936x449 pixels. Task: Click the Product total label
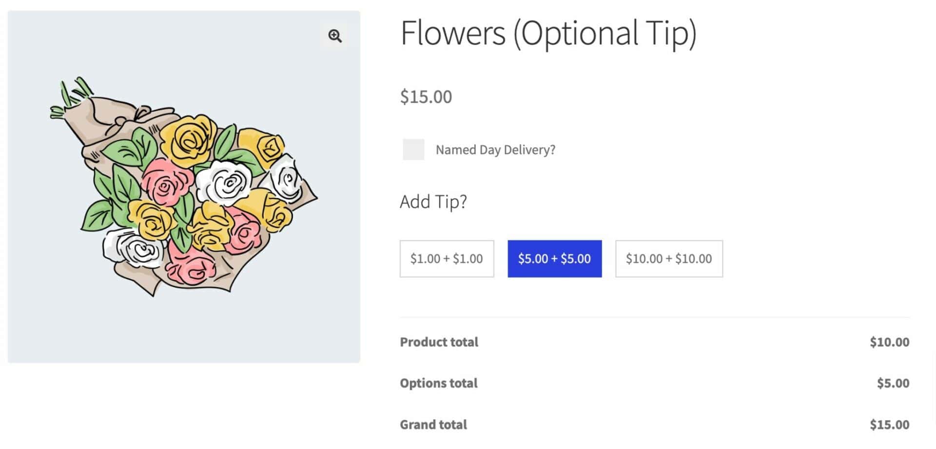[x=439, y=342]
